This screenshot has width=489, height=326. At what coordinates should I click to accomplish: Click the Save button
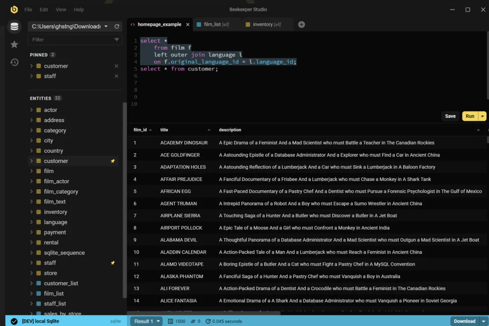point(450,116)
